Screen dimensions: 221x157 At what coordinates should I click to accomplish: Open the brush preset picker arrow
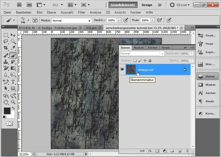point(28,20)
